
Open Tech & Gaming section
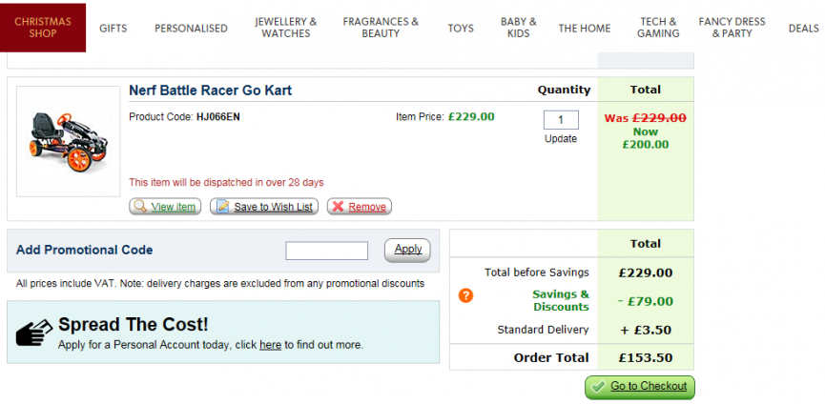(658, 27)
